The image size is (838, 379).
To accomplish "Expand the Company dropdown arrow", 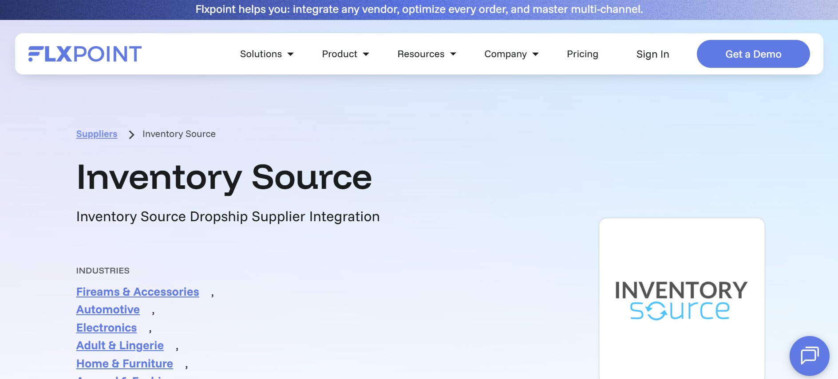I will (x=536, y=54).
